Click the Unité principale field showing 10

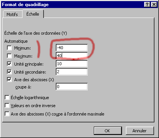pos(72,64)
